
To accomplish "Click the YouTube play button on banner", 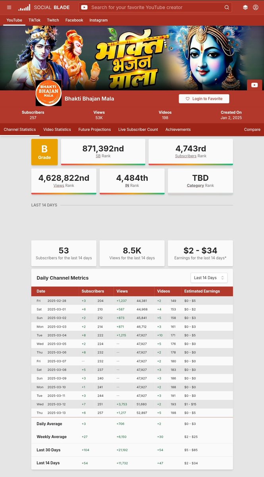I will [x=254, y=85].
